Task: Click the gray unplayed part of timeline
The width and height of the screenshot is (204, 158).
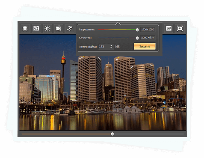Action: [149, 134]
